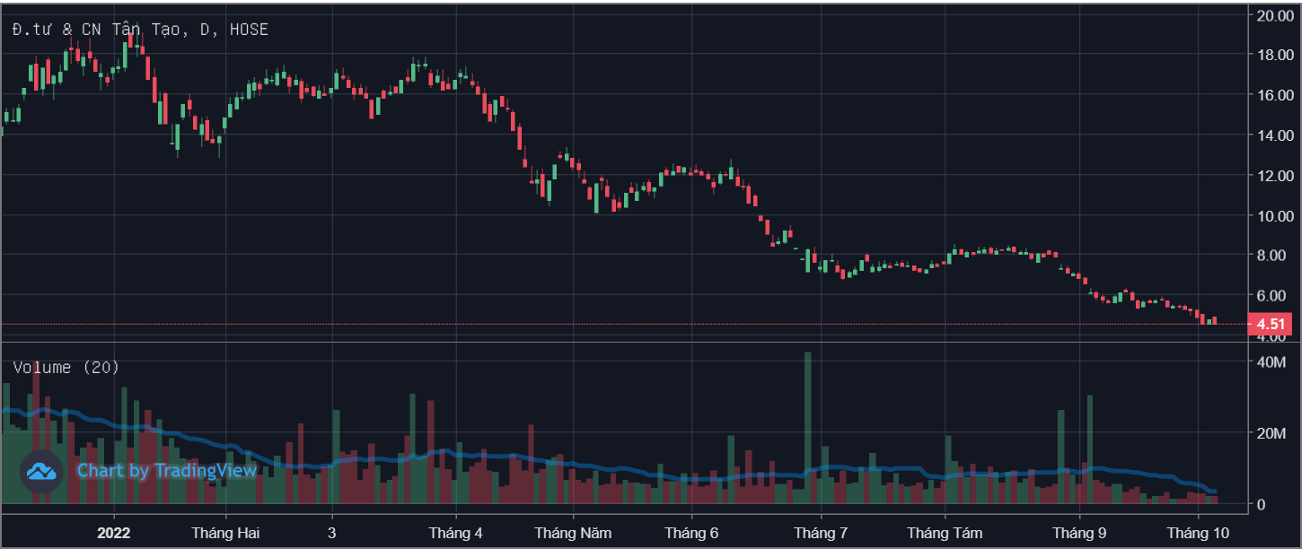This screenshot has height=557, width=1310.
Task: Click the TradingView cloud logo icon
Action: (41, 471)
